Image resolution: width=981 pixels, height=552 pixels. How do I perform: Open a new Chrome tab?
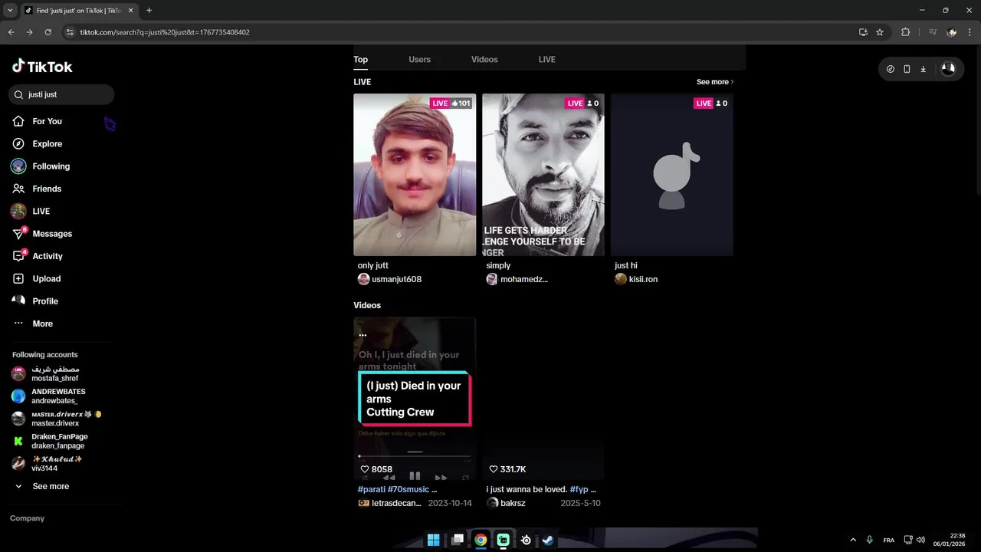click(149, 11)
